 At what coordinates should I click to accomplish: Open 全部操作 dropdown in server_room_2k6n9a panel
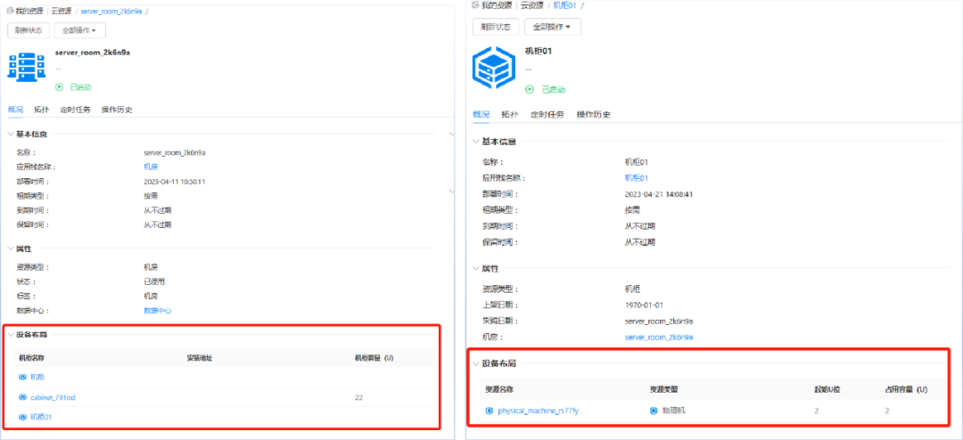80,30
